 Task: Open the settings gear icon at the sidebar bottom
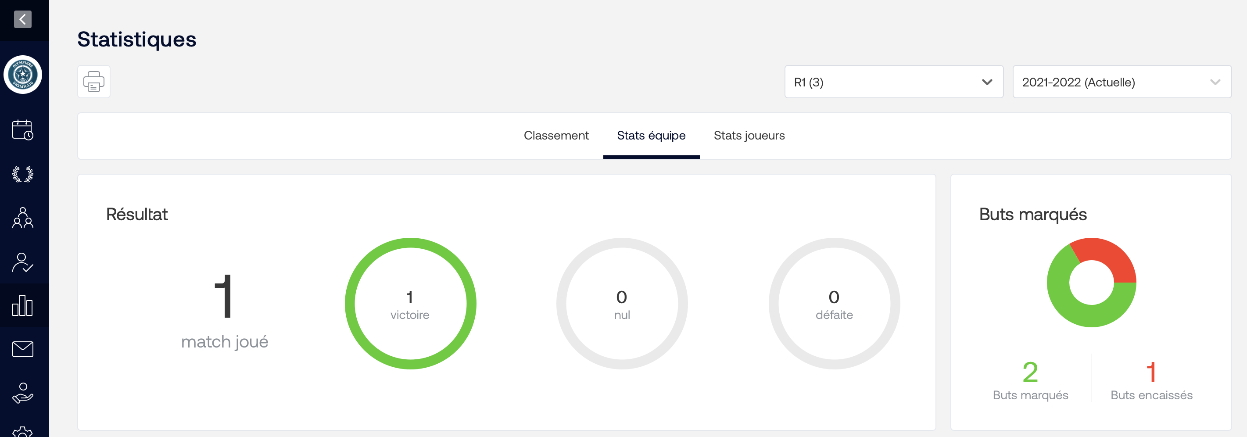(x=23, y=432)
